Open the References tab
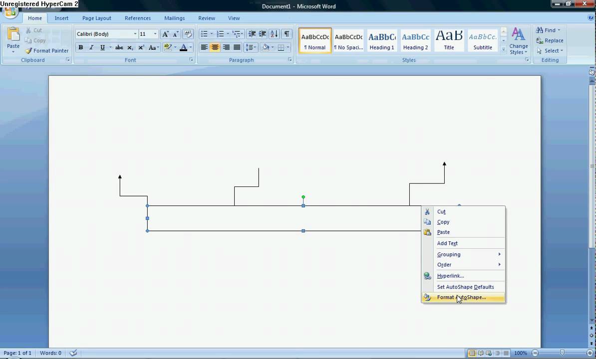This screenshot has width=596, height=359. [x=138, y=18]
